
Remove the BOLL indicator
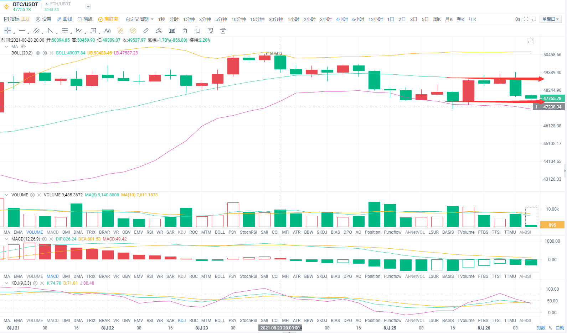[x=51, y=53]
